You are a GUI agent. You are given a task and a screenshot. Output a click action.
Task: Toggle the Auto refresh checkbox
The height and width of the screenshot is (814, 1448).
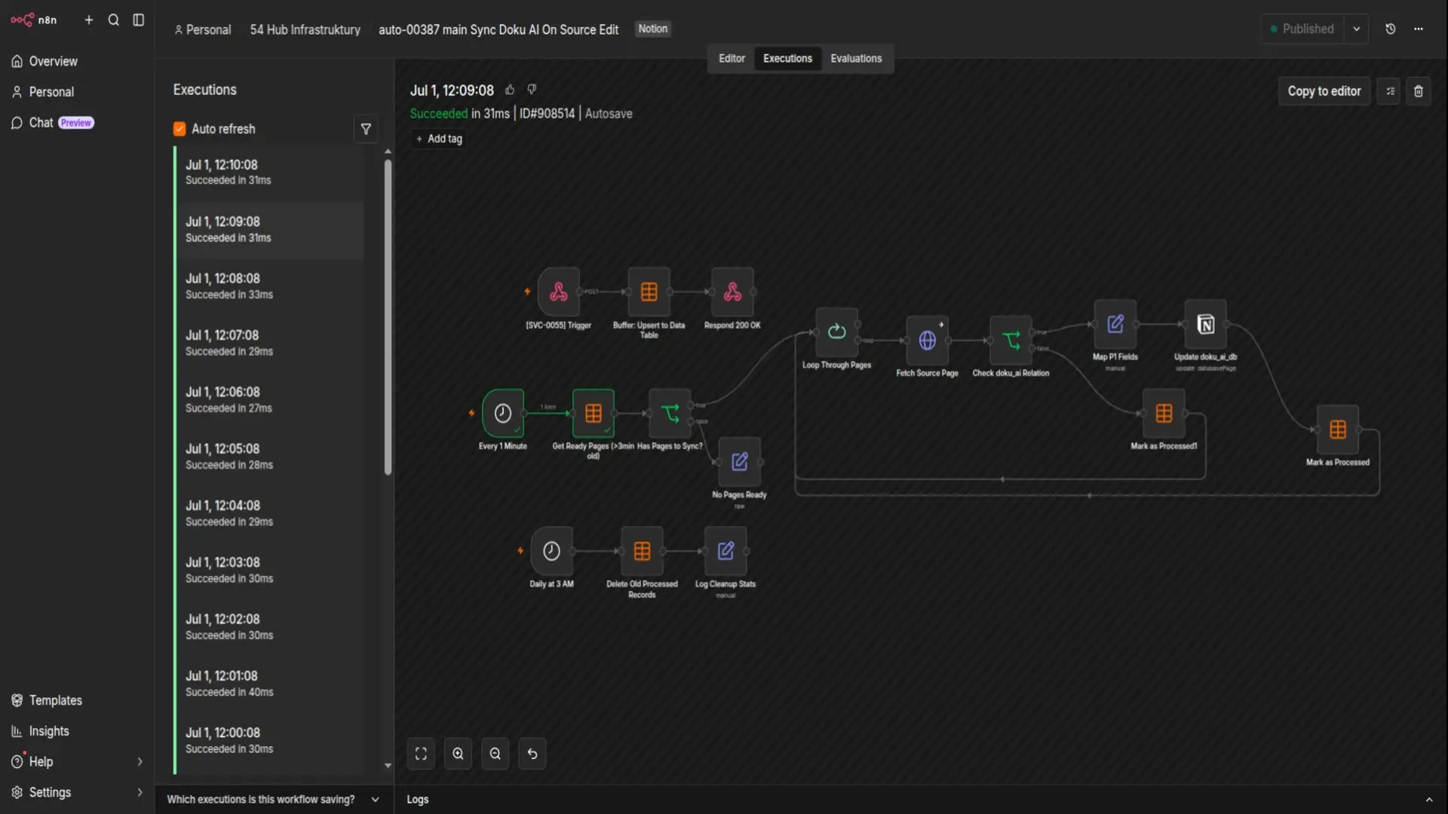179,129
